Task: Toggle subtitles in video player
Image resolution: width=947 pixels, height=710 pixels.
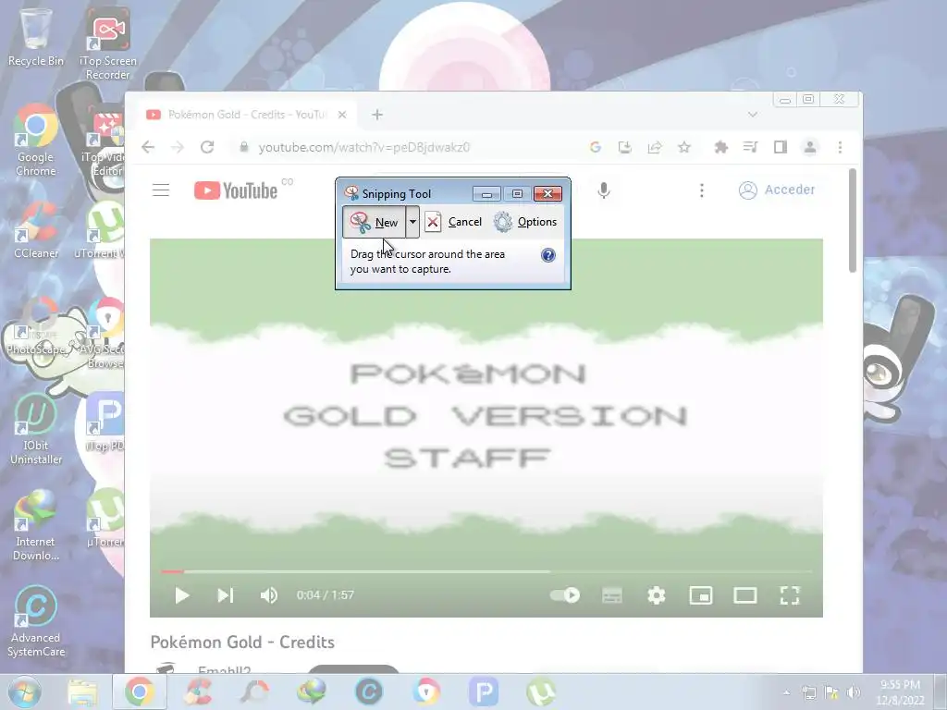Action: [612, 595]
